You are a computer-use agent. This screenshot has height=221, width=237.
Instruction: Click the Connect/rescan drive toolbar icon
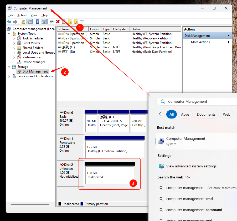(52, 22)
